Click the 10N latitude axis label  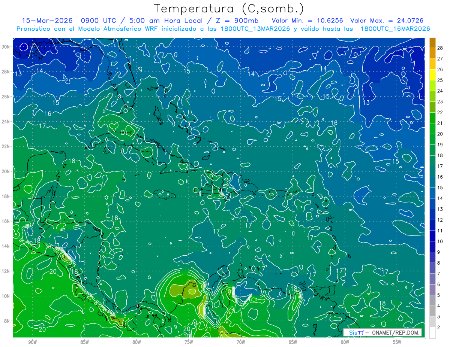pos(6,296)
